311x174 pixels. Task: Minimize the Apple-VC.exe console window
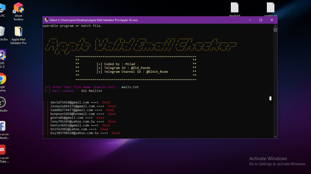[250, 20]
